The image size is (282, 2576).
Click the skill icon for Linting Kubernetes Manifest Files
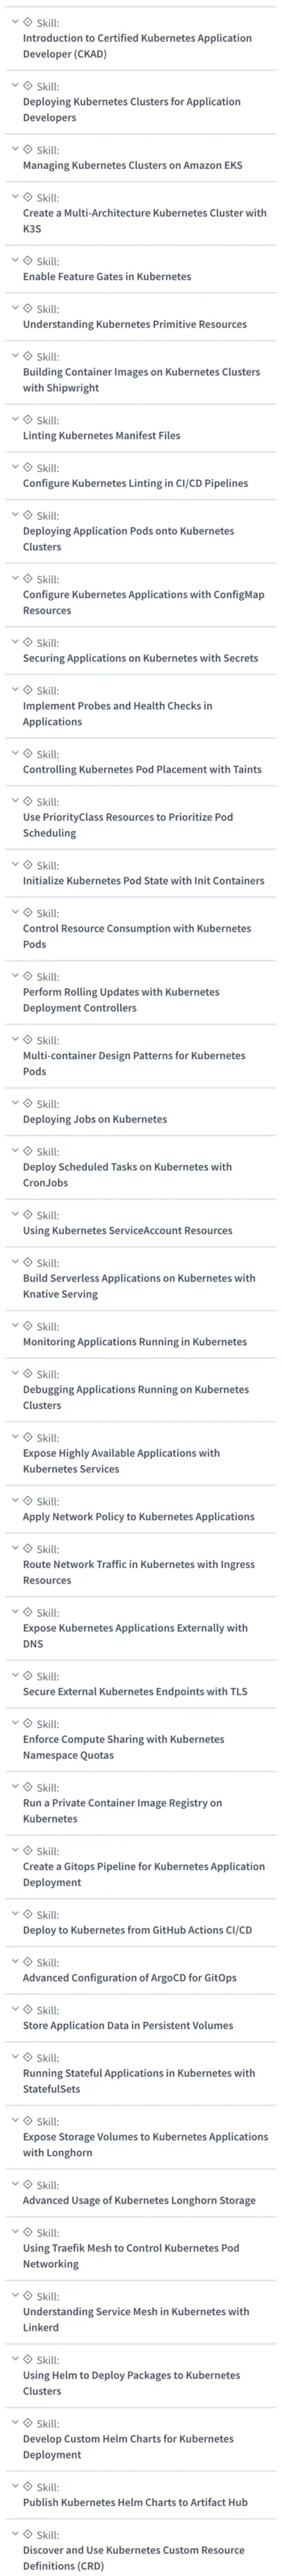pyautogui.click(x=28, y=420)
